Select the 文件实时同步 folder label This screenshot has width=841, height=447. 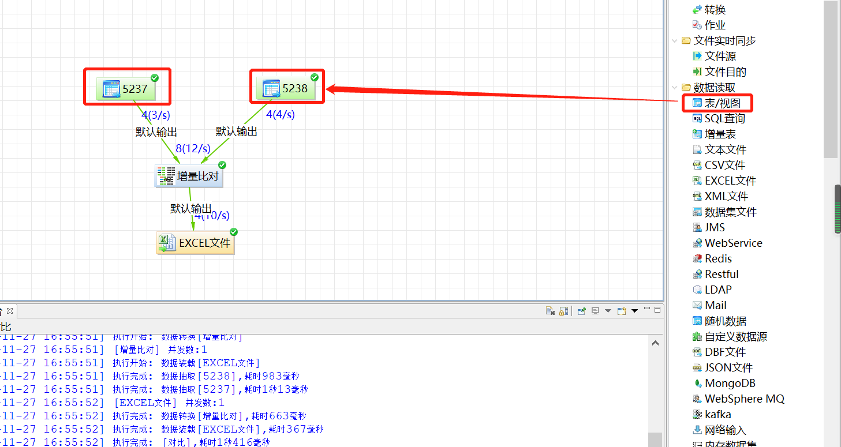pos(725,41)
